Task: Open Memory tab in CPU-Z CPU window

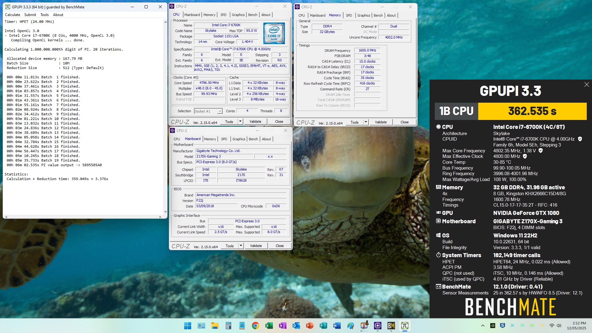Action: 209,15
